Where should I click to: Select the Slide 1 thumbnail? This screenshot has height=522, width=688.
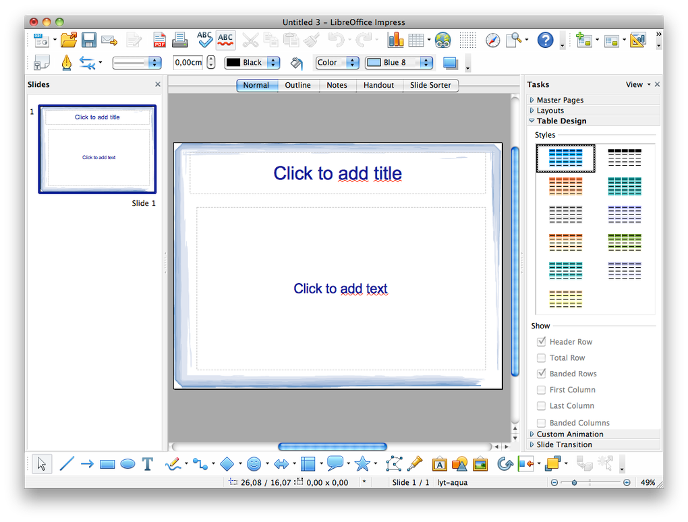97,149
